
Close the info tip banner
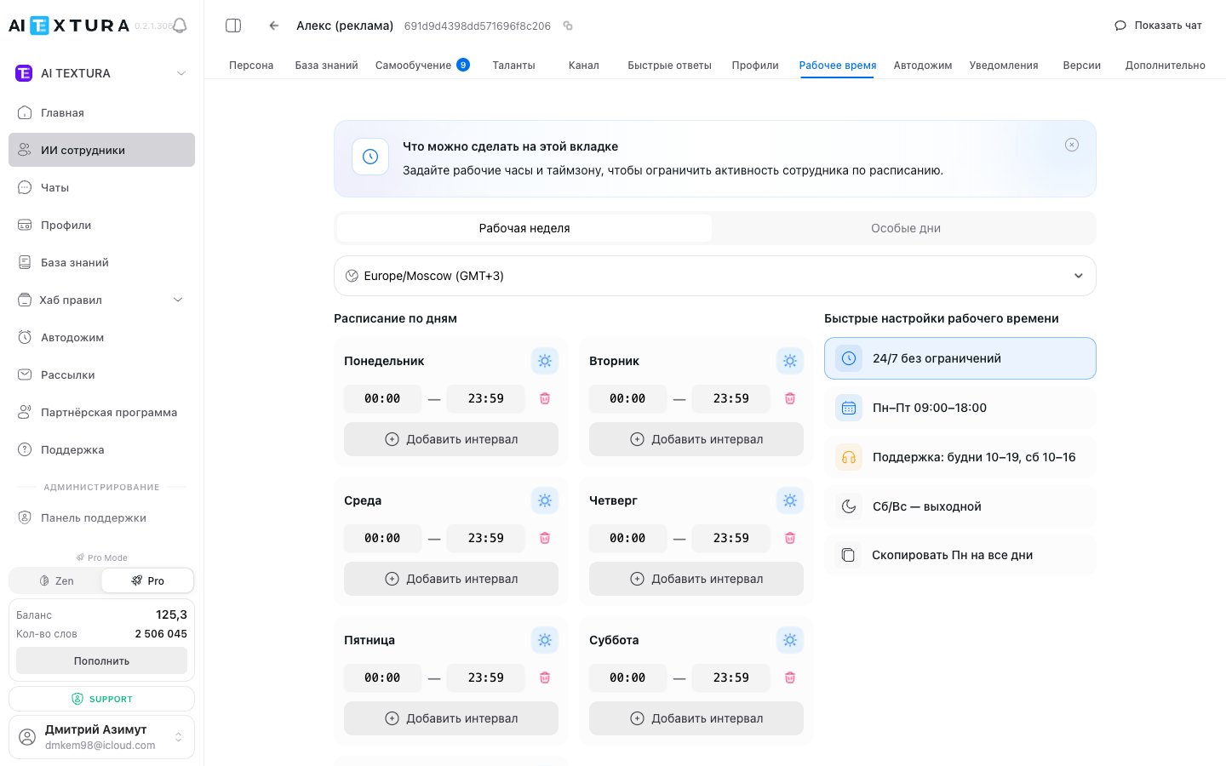pyautogui.click(x=1072, y=145)
